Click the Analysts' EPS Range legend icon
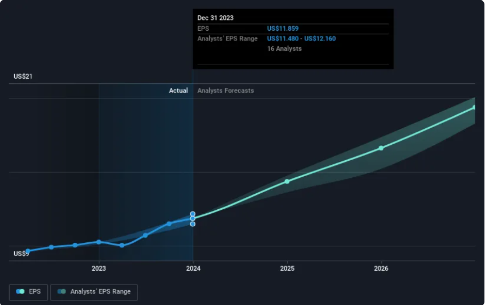The height and width of the screenshot is (305, 485). coord(62,291)
